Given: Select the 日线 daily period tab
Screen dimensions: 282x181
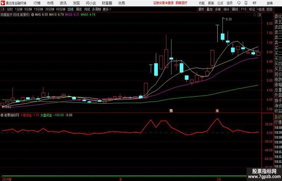Looking at the screenshot, I should point(70,9).
